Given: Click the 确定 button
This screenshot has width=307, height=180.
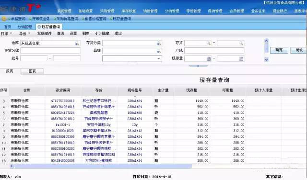Looking at the screenshot, I should (279, 50).
